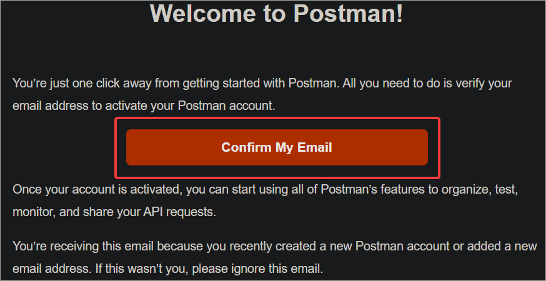Click the word Postman! in the heading
This screenshot has width=546, height=281.
click(x=348, y=13)
